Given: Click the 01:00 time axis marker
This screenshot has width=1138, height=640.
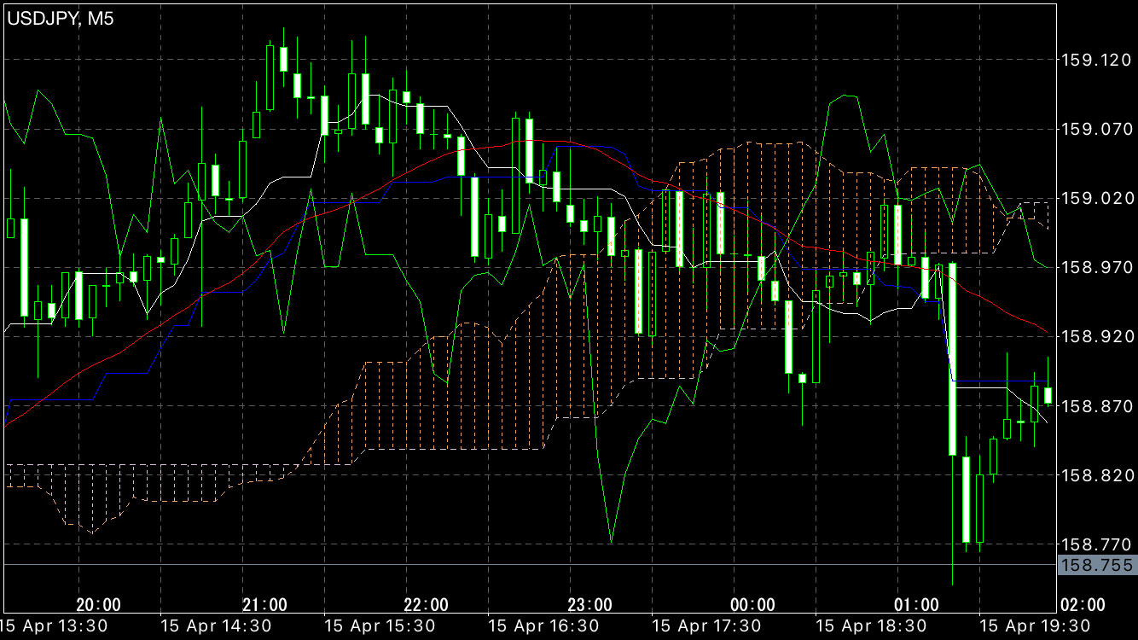Looking at the screenshot, I should tap(917, 605).
